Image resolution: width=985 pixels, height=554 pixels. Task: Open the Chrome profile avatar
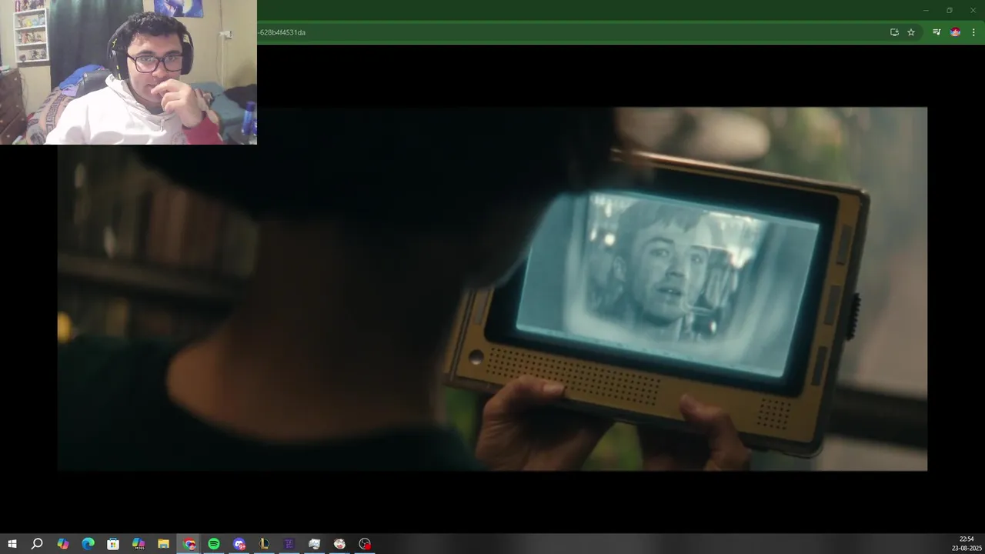click(x=955, y=32)
